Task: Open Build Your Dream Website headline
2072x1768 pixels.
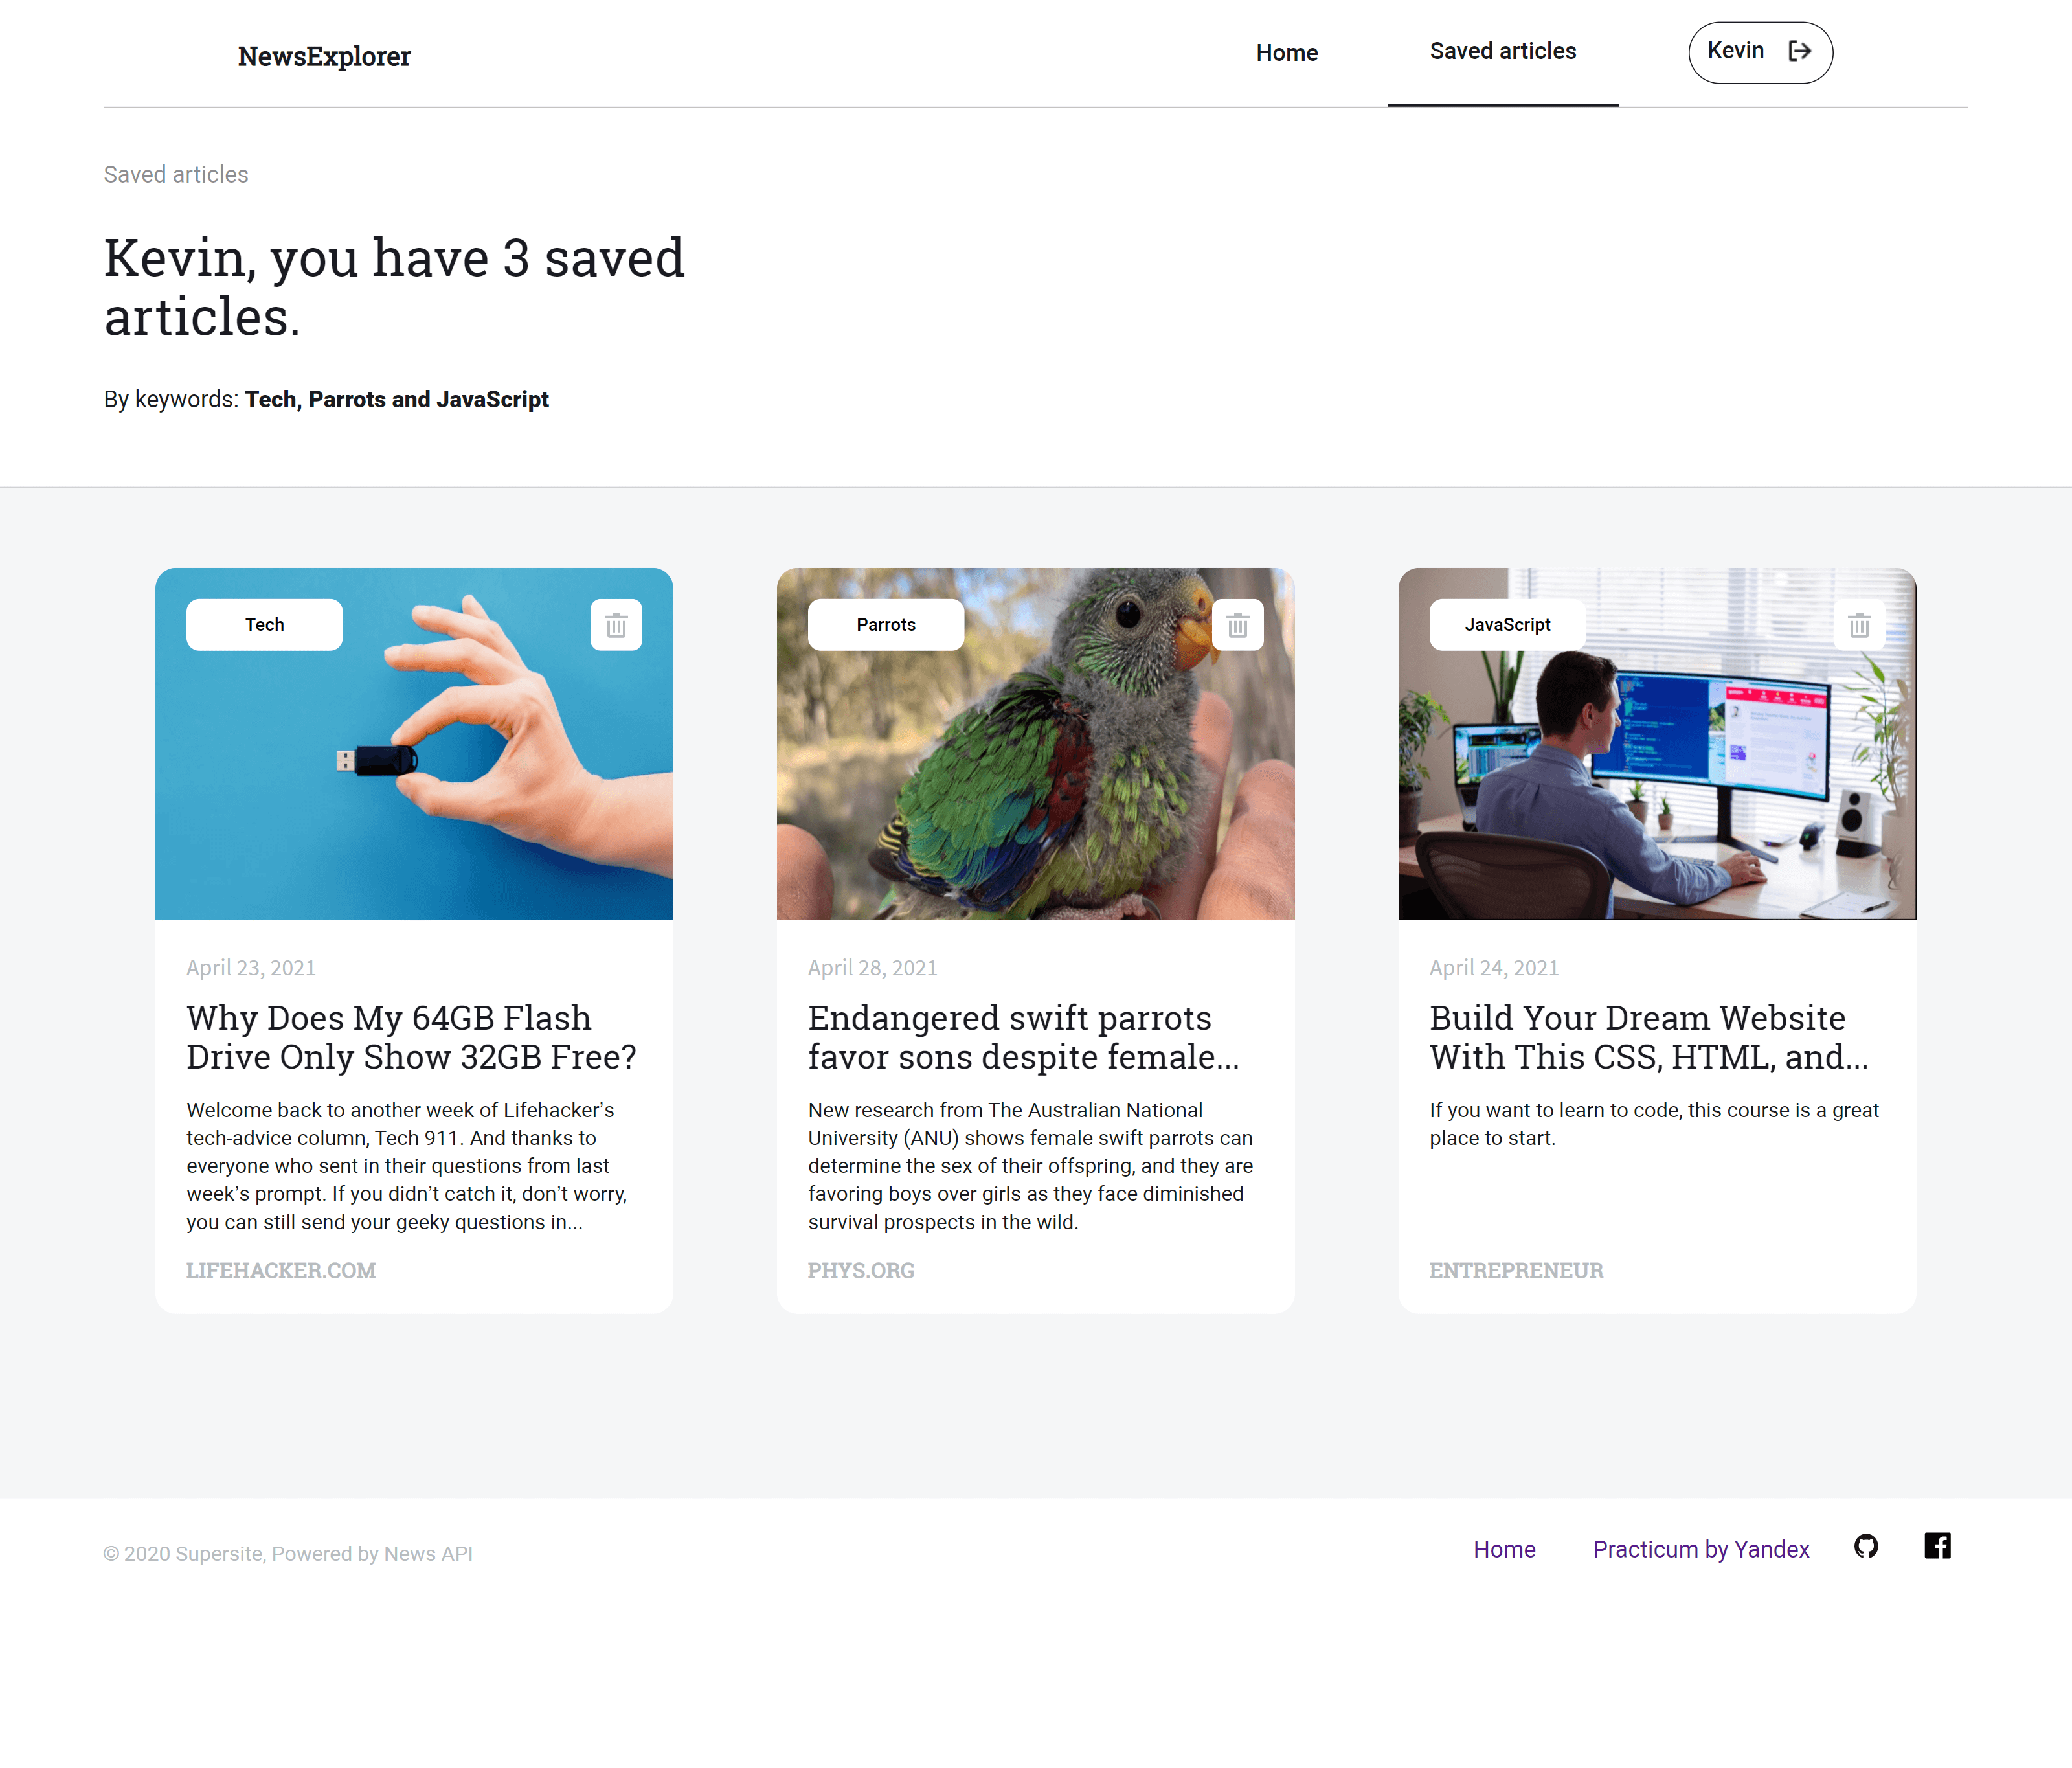Action: click(x=1648, y=1037)
